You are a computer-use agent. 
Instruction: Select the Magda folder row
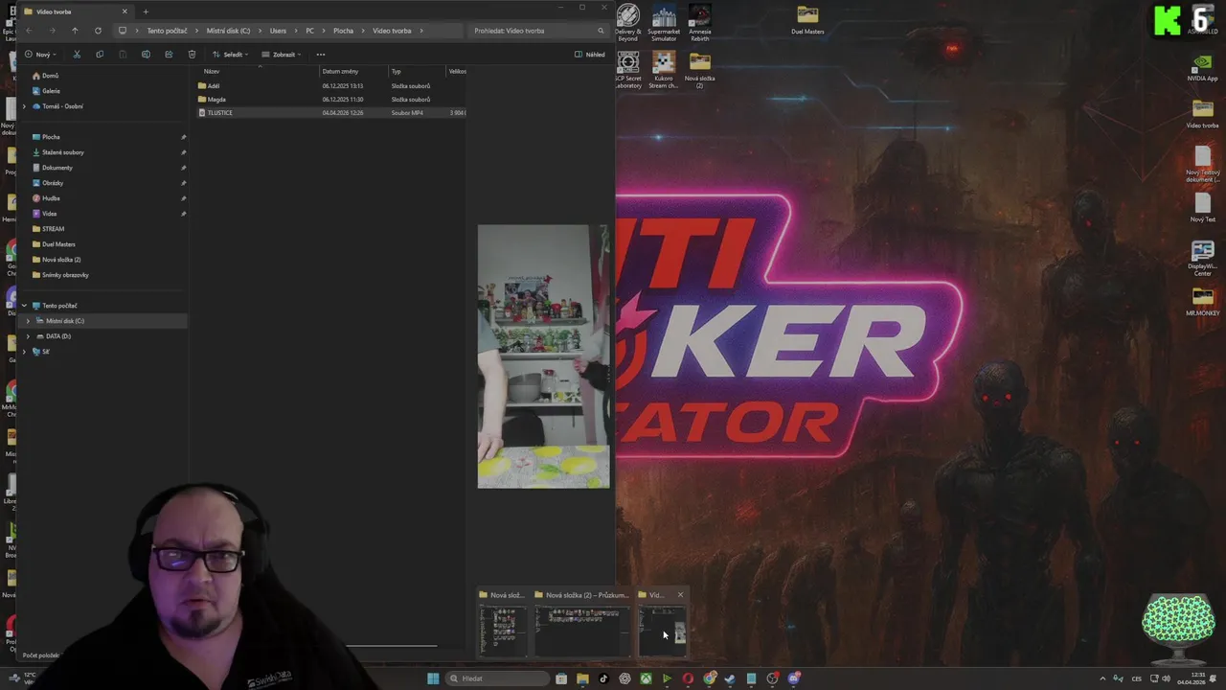tap(331, 100)
